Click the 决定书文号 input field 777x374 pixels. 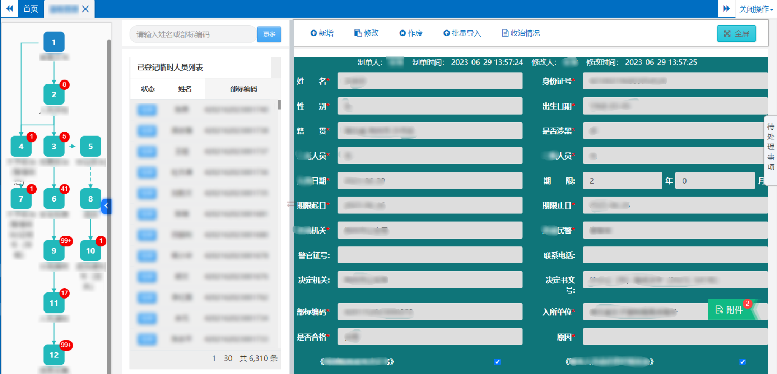pyautogui.click(x=675, y=280)
